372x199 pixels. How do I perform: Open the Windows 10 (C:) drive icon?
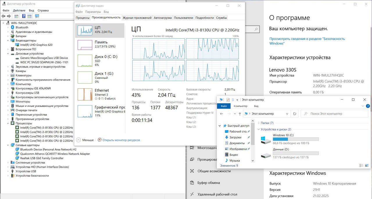266,140
